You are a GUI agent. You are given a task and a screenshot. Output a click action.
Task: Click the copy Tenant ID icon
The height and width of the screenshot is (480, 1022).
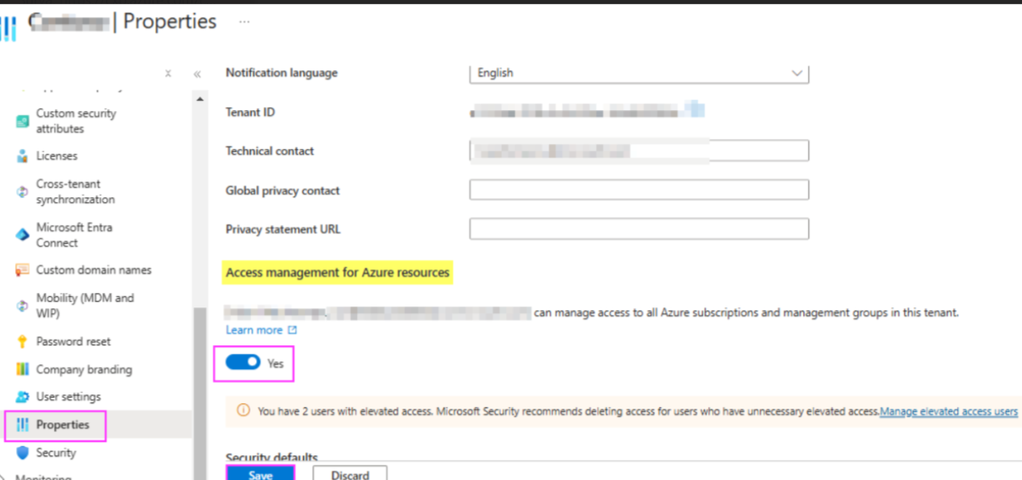[696, 110]
